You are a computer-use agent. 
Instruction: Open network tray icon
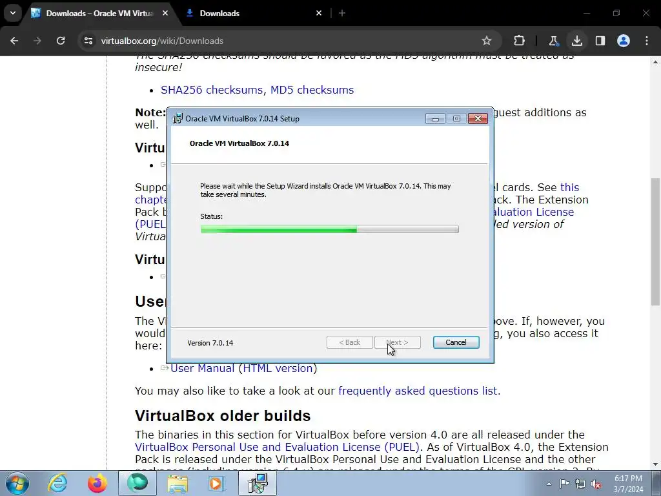[x=580, y=484]
